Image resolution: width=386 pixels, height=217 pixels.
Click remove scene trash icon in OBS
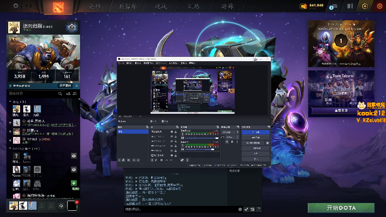click(x=124, y=160)
